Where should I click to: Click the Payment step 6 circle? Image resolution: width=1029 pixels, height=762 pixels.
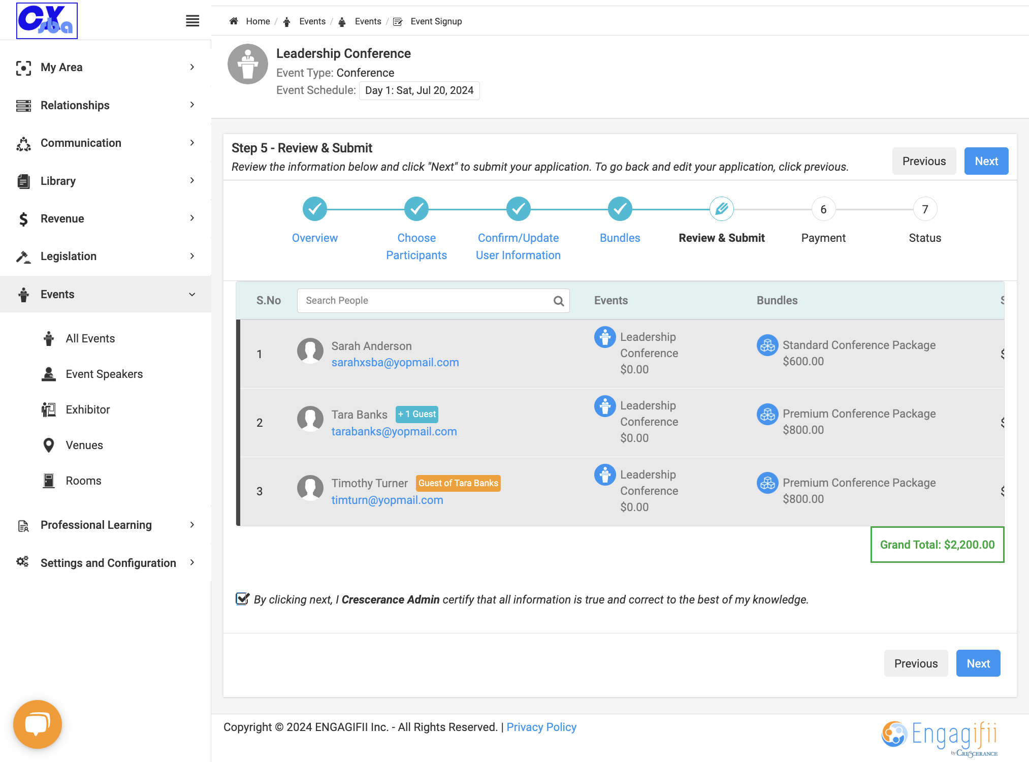pos(823,209)
